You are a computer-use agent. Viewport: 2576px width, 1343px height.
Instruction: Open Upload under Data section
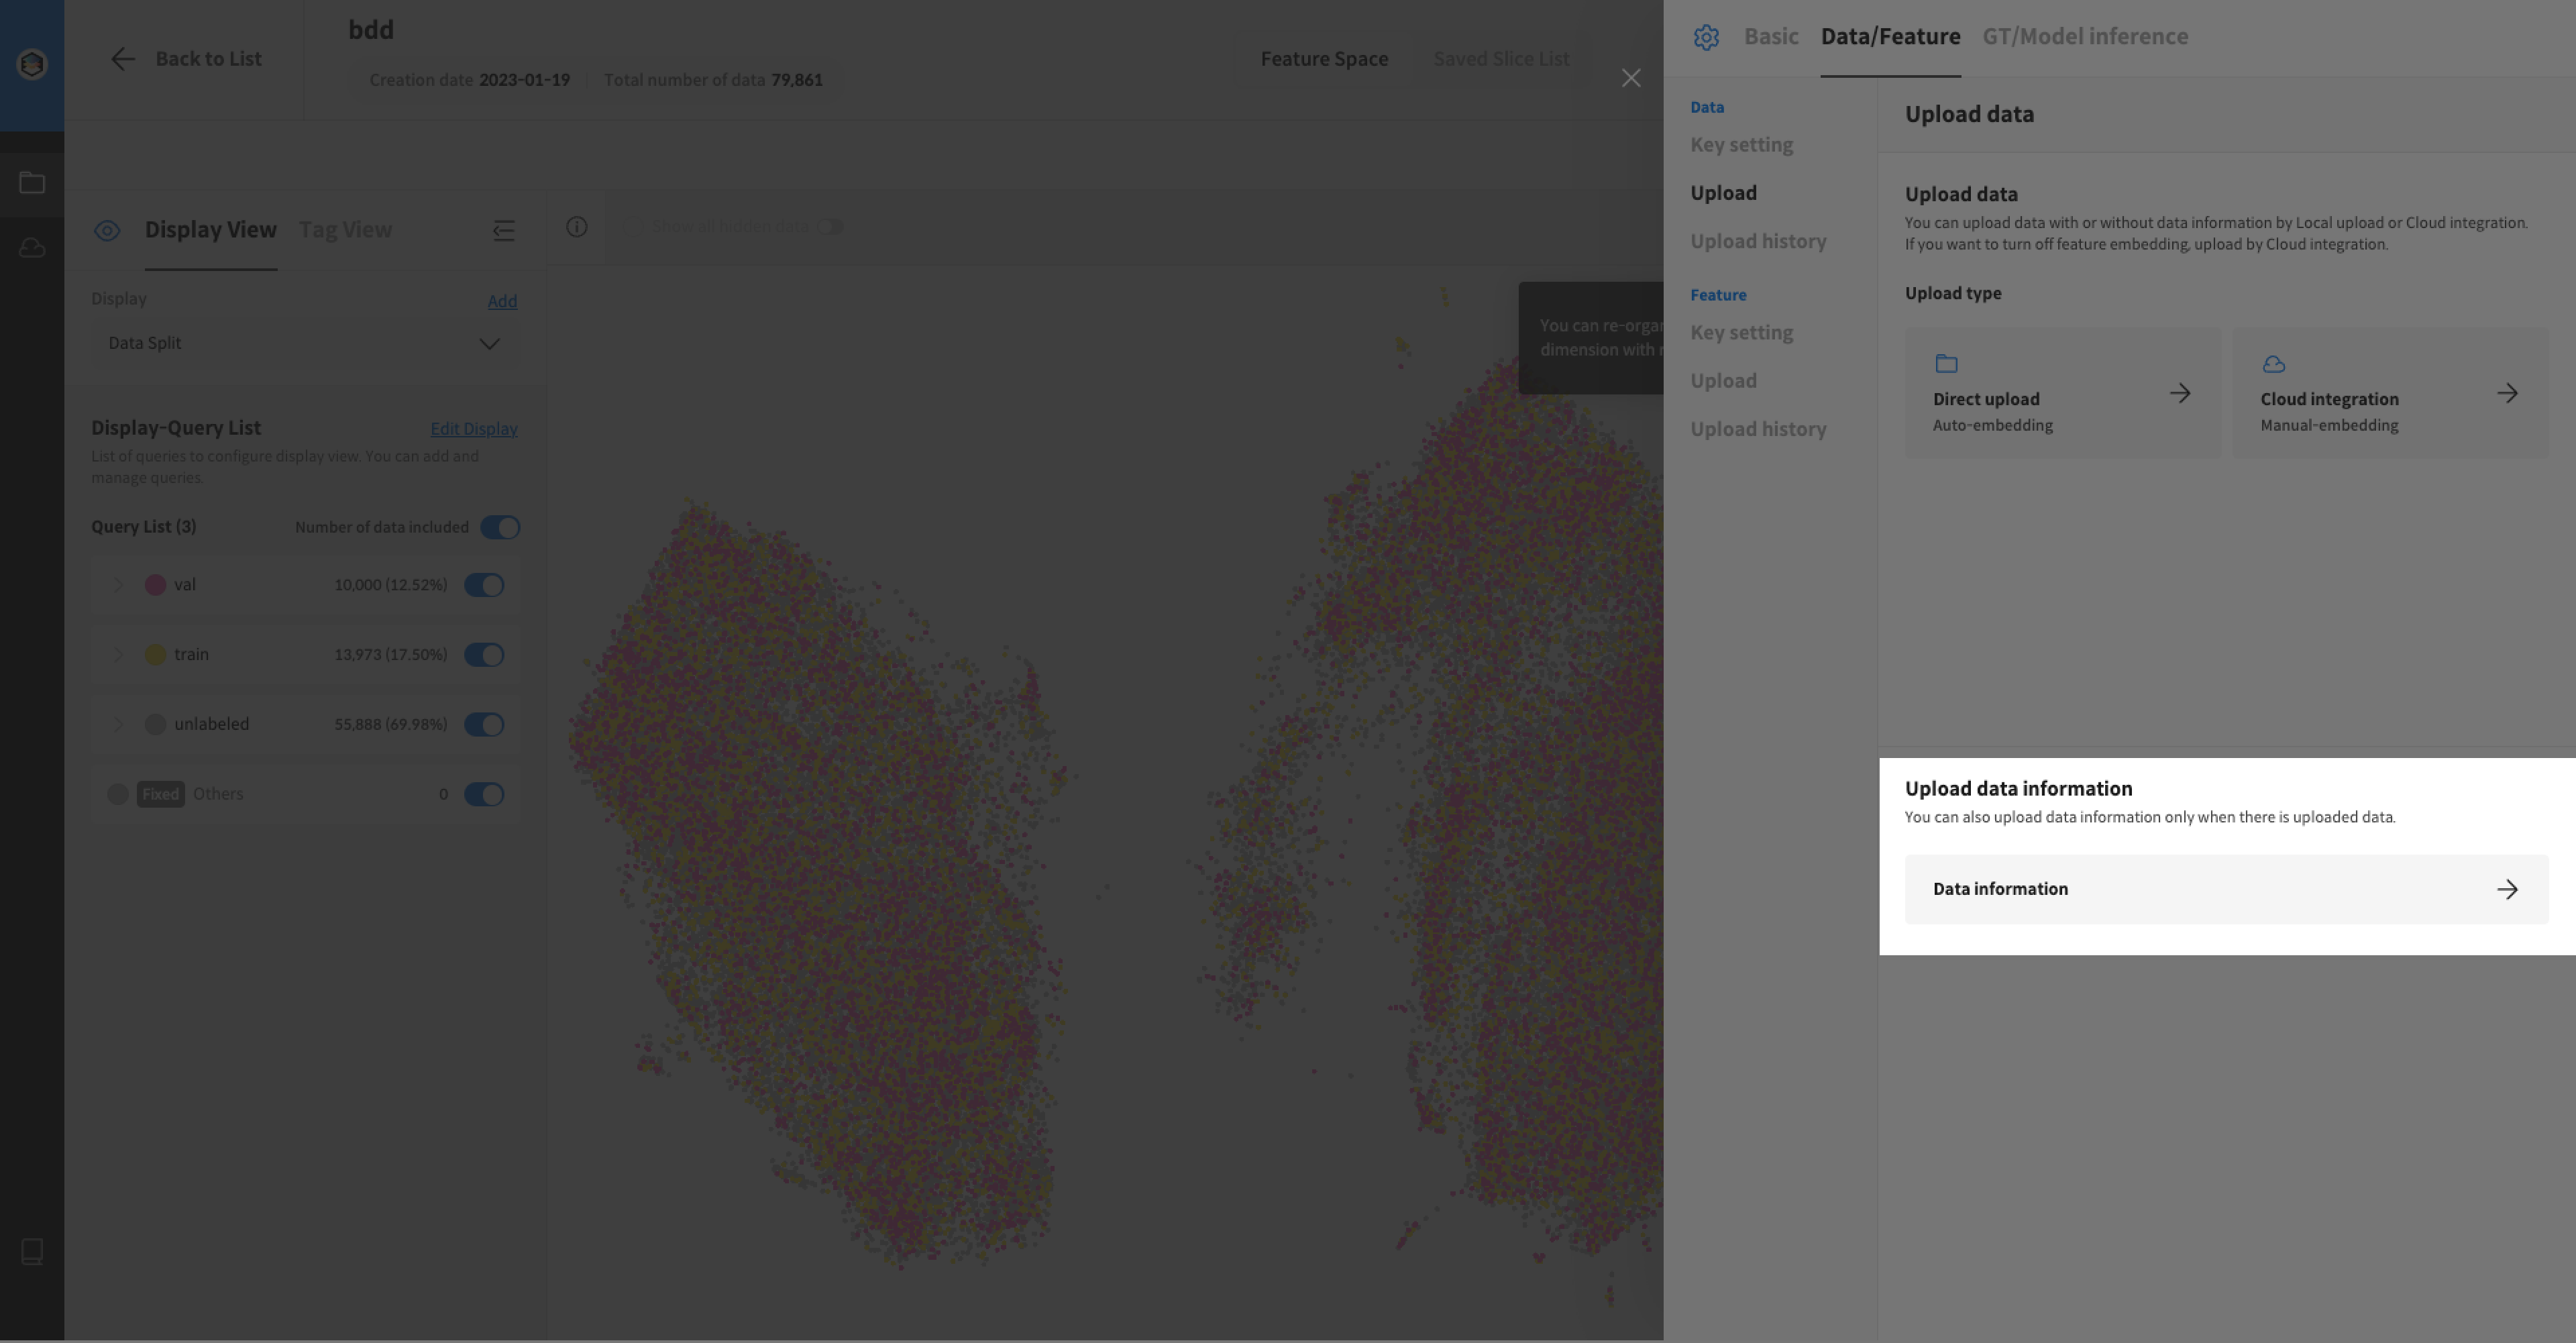1723,193
